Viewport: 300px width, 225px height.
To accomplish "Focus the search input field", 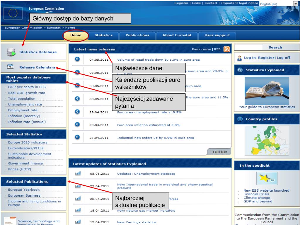I will tap(248, 47).
